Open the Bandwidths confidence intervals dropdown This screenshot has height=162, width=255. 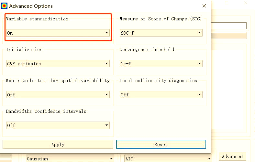click(x=58, y=125)
